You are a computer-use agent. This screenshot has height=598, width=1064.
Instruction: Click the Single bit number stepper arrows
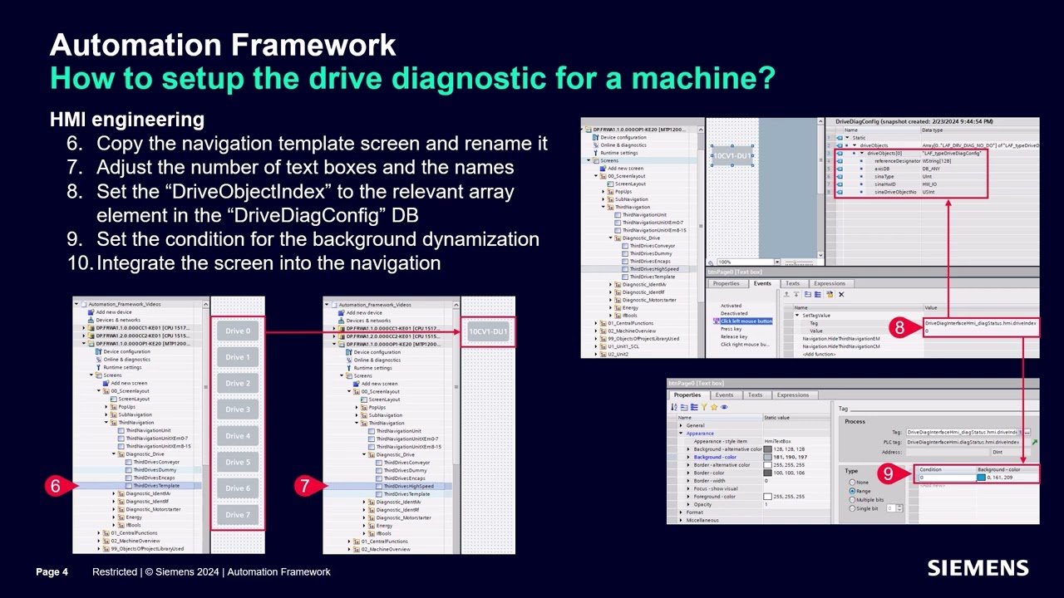pyautogui.click(x=899, y=508)
